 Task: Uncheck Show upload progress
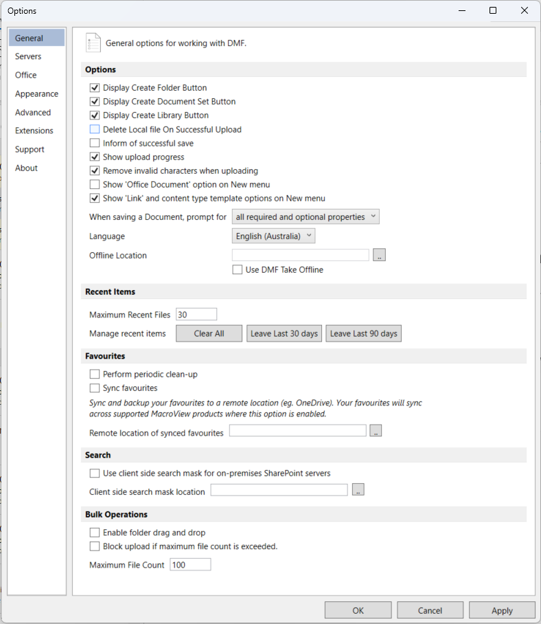click(x=95, y=157)
